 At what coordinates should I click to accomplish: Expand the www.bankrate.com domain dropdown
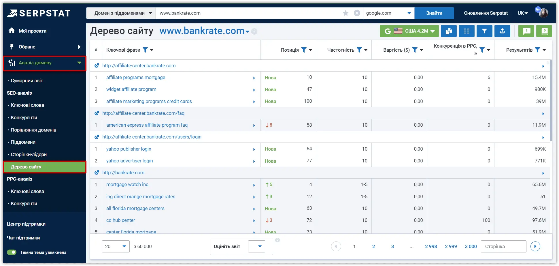pyautogui.click(x=248, y=31)
